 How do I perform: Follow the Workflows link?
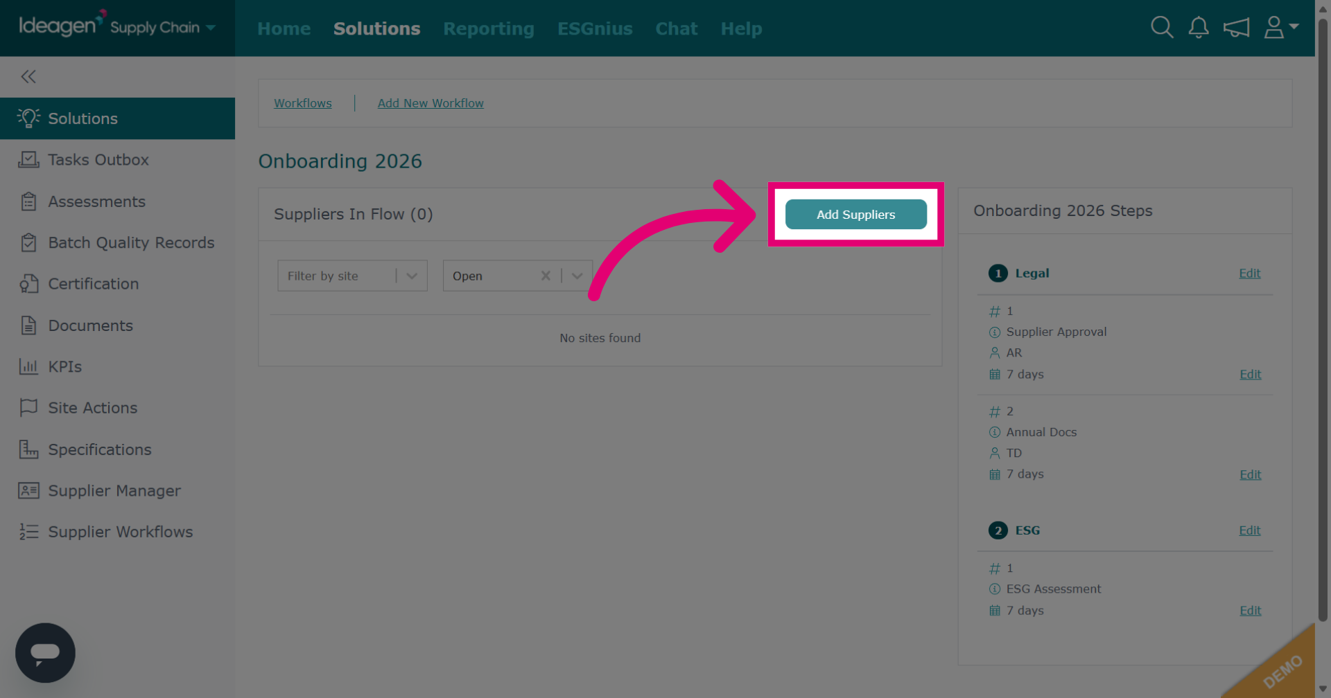point(303,103)
